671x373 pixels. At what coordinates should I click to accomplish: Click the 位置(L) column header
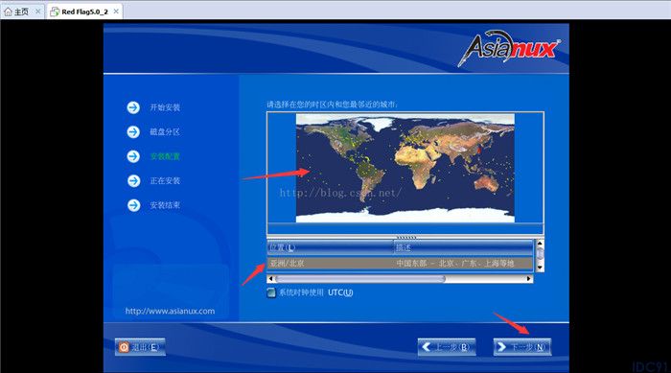point(331,247)
